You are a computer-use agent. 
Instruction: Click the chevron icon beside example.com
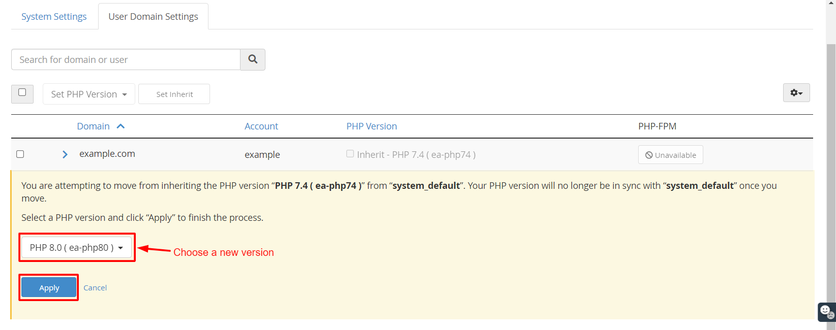tap(65, 154)
